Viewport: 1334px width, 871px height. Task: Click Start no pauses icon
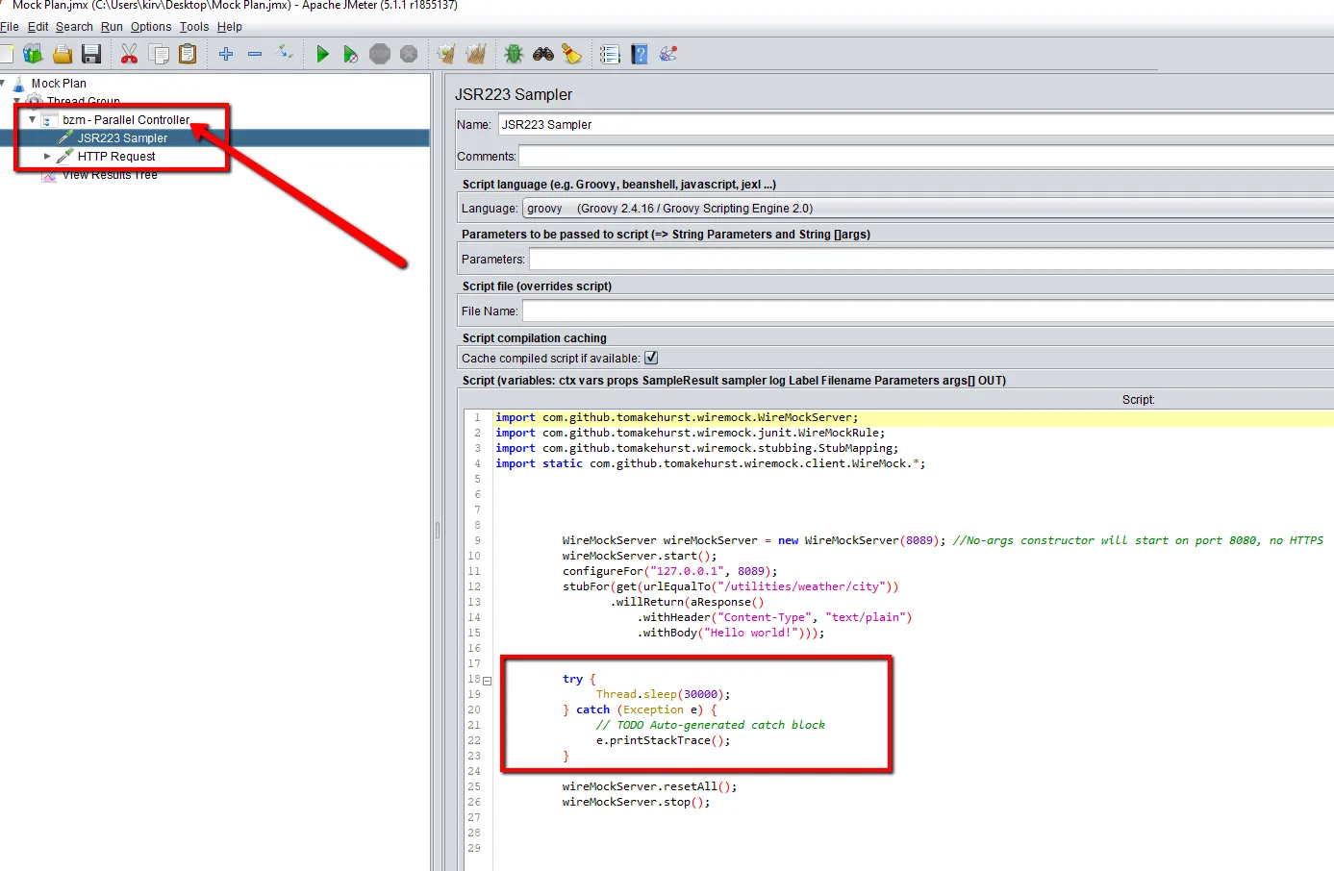(x=351, y=54)
